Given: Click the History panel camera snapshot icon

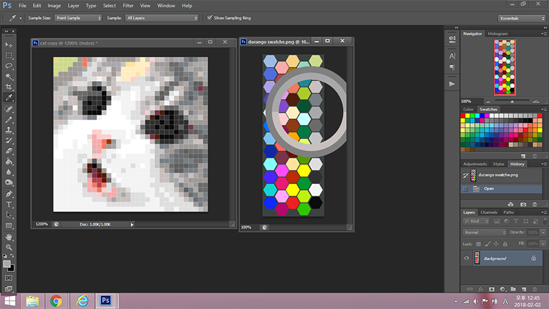Looking at the screenshot, I should [x=524, y=204].
